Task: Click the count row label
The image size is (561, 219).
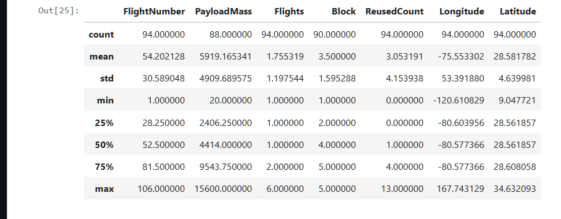Action: point(101,34)
